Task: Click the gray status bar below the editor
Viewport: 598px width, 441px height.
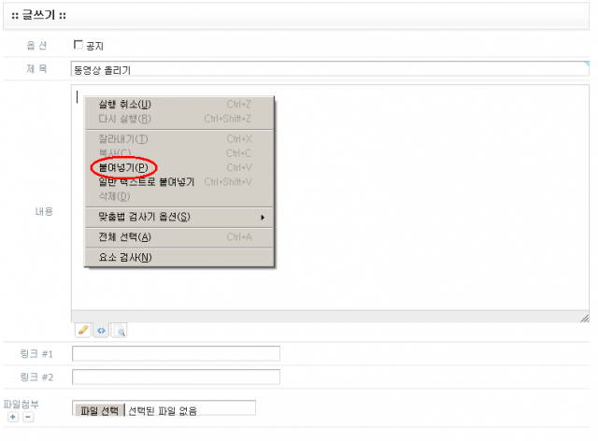Action: pyautogui.click(x=327, y=317)
